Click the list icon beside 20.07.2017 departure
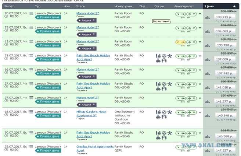This screenshot has width=241, height=156. coord(31,14)
